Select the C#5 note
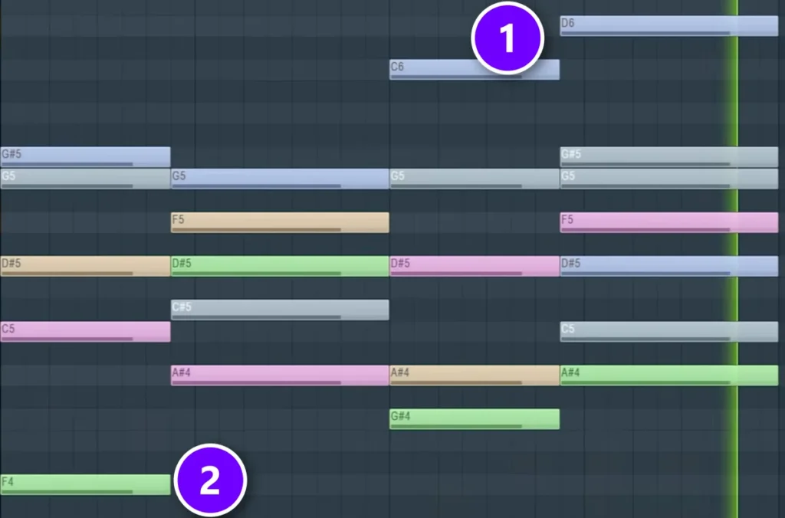Image resolution: width=785 pixels, height=518 pixels. [x=280, y=310]
